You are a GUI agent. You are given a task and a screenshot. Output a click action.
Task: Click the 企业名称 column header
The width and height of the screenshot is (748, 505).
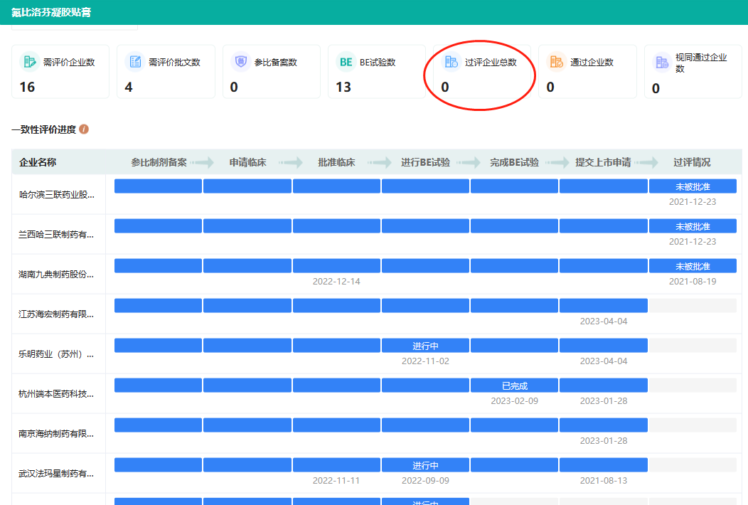coord(38,162)
